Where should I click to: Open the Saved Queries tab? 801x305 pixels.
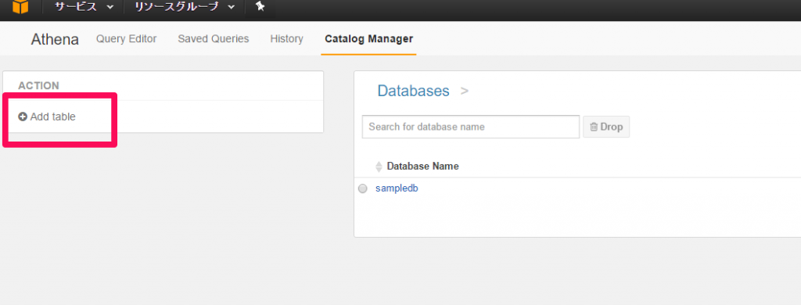[213, 39]
